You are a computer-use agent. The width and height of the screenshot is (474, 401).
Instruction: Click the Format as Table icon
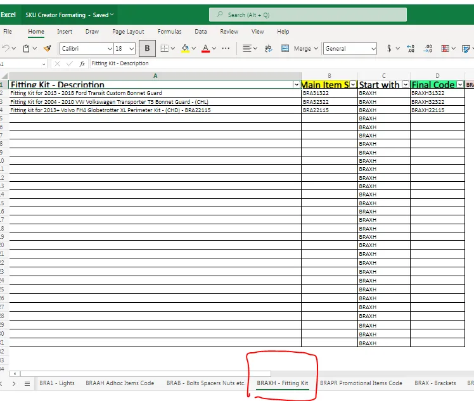point(466,48)
